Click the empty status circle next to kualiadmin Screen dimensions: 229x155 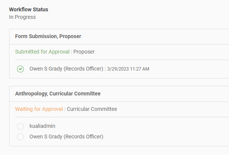pyautogui.click(x=20, y=126)
